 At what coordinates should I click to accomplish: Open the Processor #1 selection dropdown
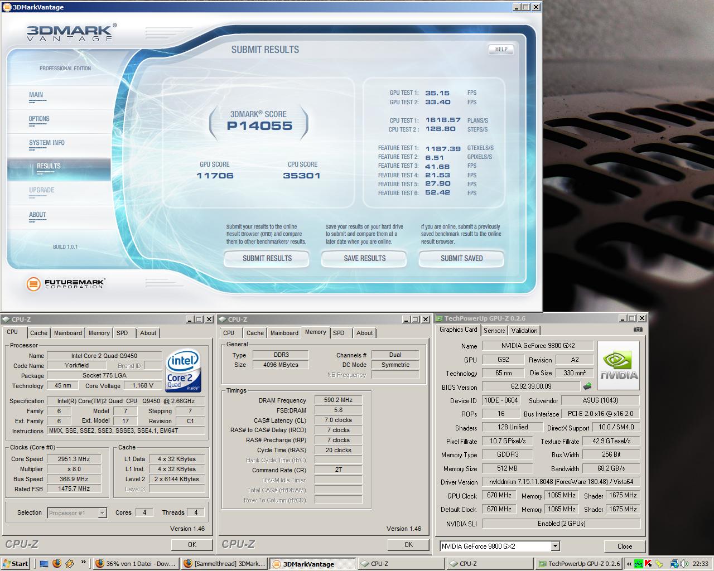tap(102, 513)
